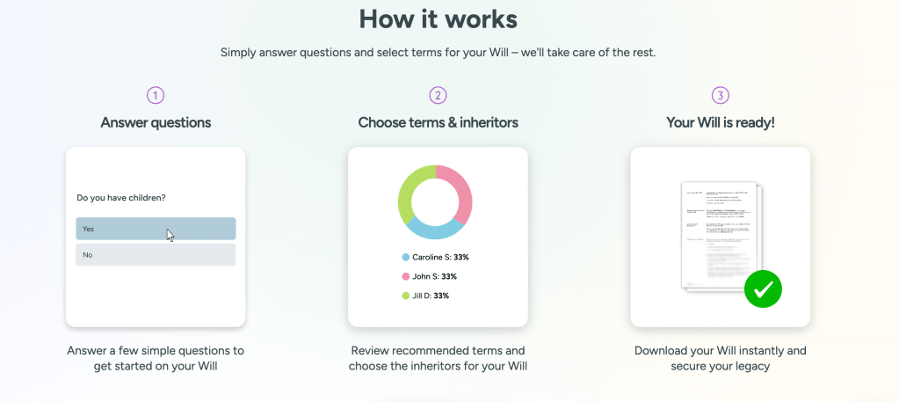Select the No answer option
The height and width of the screenshot is (402, 899).
[x=156, y=255]
